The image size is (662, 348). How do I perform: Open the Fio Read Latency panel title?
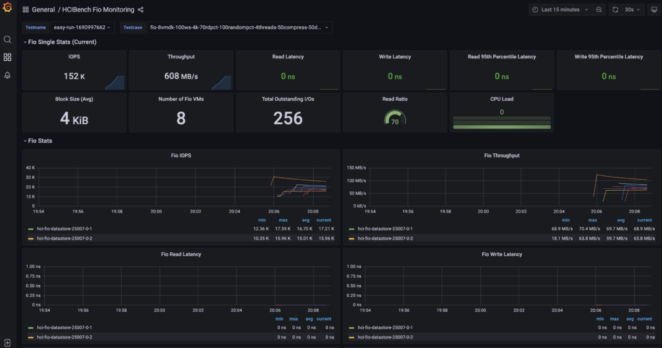[x=181, y=254]
